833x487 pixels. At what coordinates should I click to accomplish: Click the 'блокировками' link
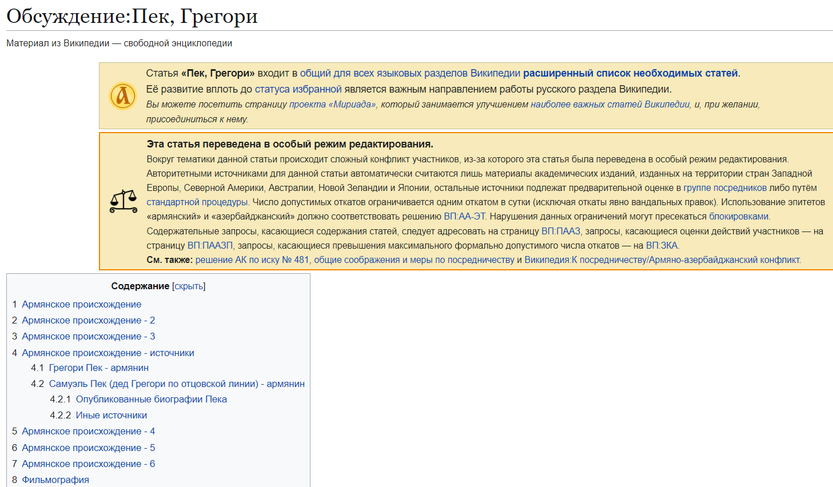[739, 217]
